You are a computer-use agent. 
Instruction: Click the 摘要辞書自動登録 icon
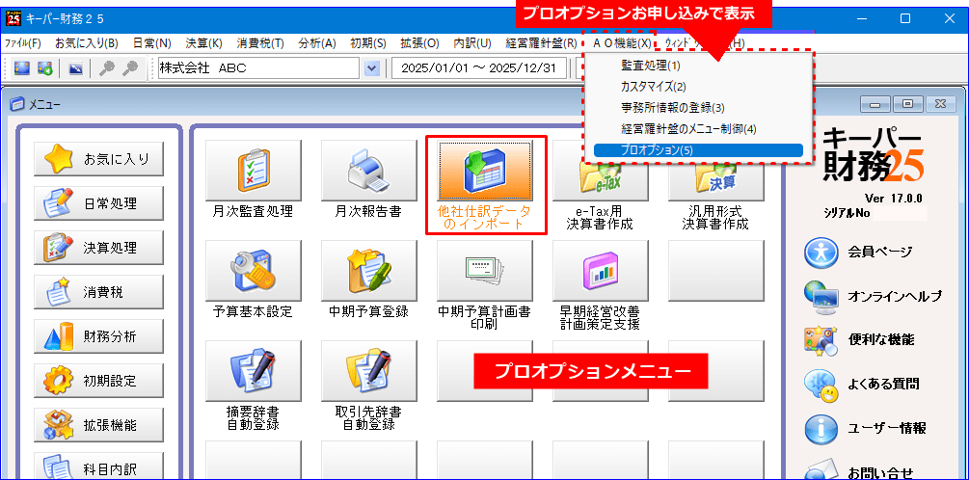tap(254, 369)
